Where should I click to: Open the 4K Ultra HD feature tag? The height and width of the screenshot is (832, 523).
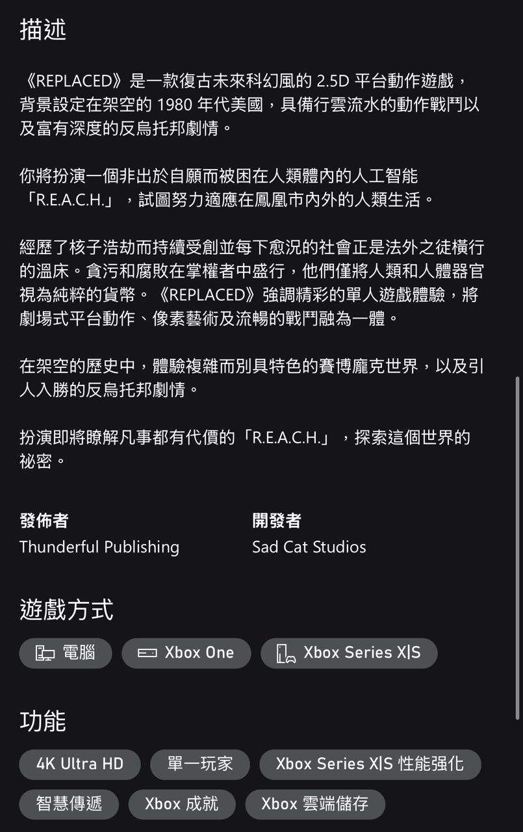[80, 764]
